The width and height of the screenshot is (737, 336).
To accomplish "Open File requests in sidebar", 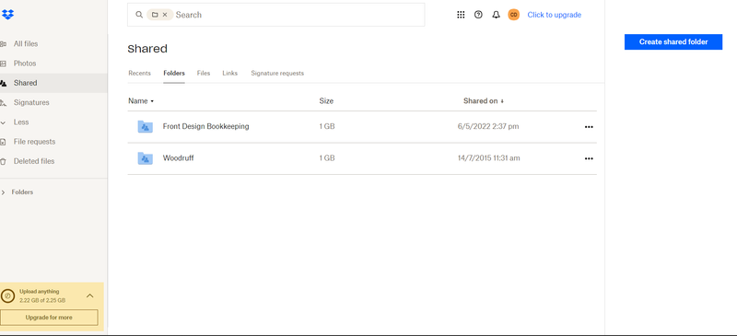I will pos(34,142).
